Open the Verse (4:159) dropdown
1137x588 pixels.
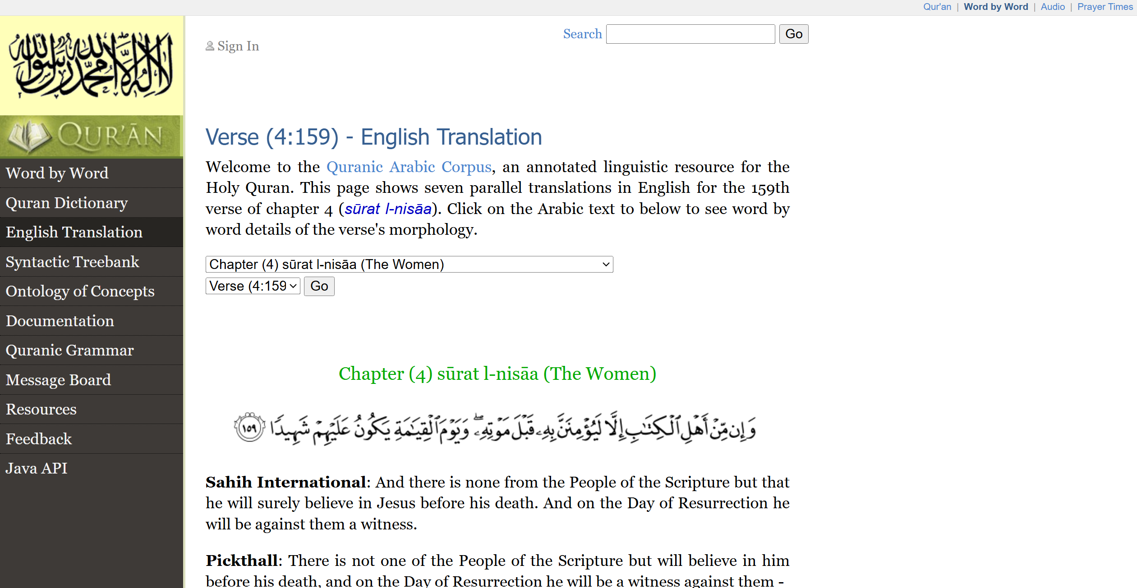click(253, 286)
